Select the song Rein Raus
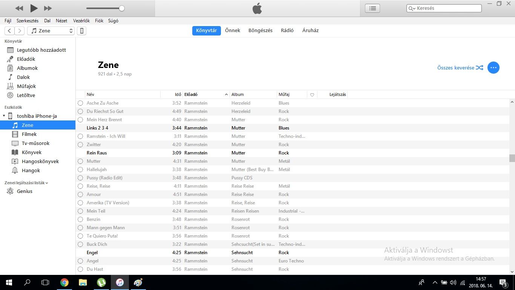This screenshot has width=515, height=290. 292,153
